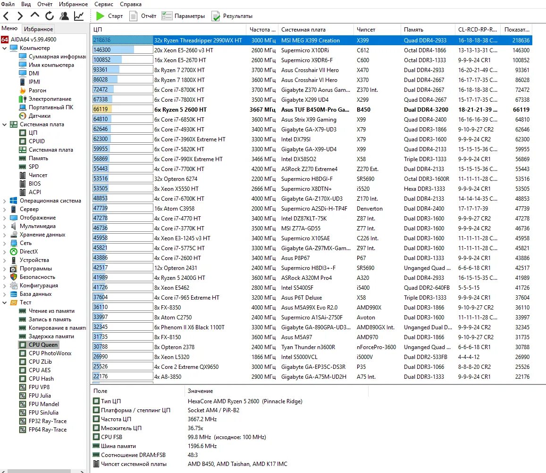Click the SPD icon in tree
The height and width of the screenshot is (473, 546).
(23, 167)
